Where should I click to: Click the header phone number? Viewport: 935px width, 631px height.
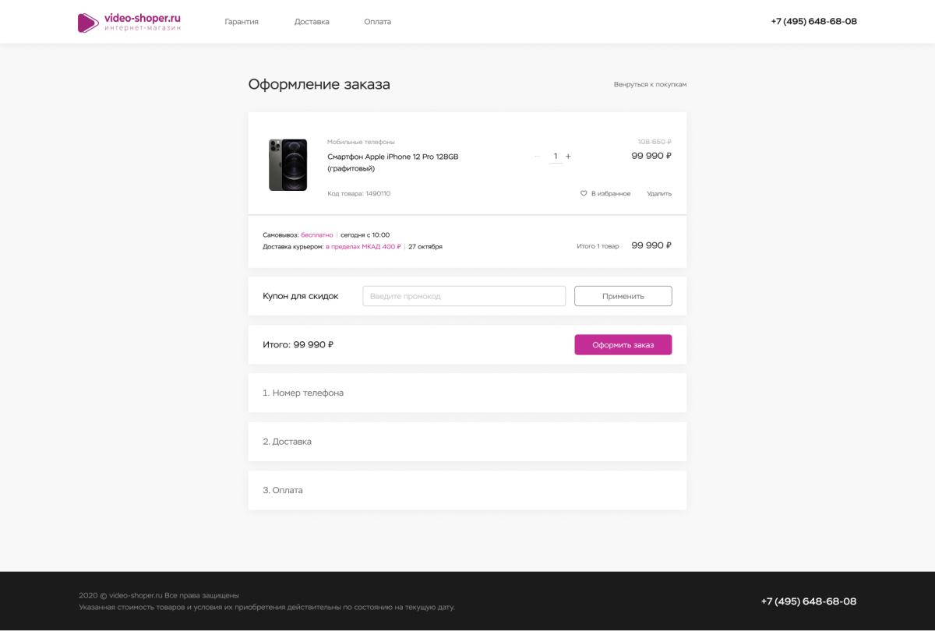click(x=813, y=22)
